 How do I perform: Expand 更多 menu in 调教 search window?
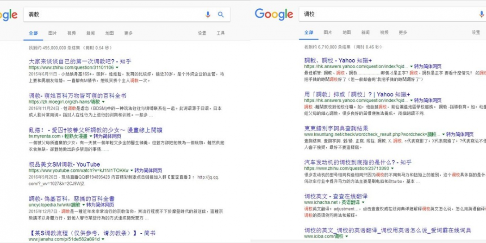click(128, 33)
